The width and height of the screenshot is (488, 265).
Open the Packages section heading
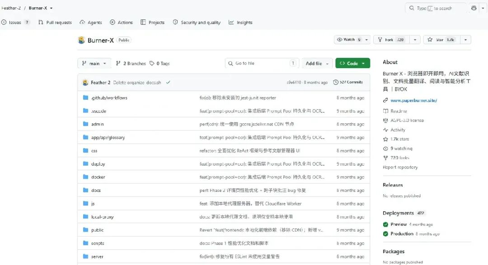click(x=394, y=251)
